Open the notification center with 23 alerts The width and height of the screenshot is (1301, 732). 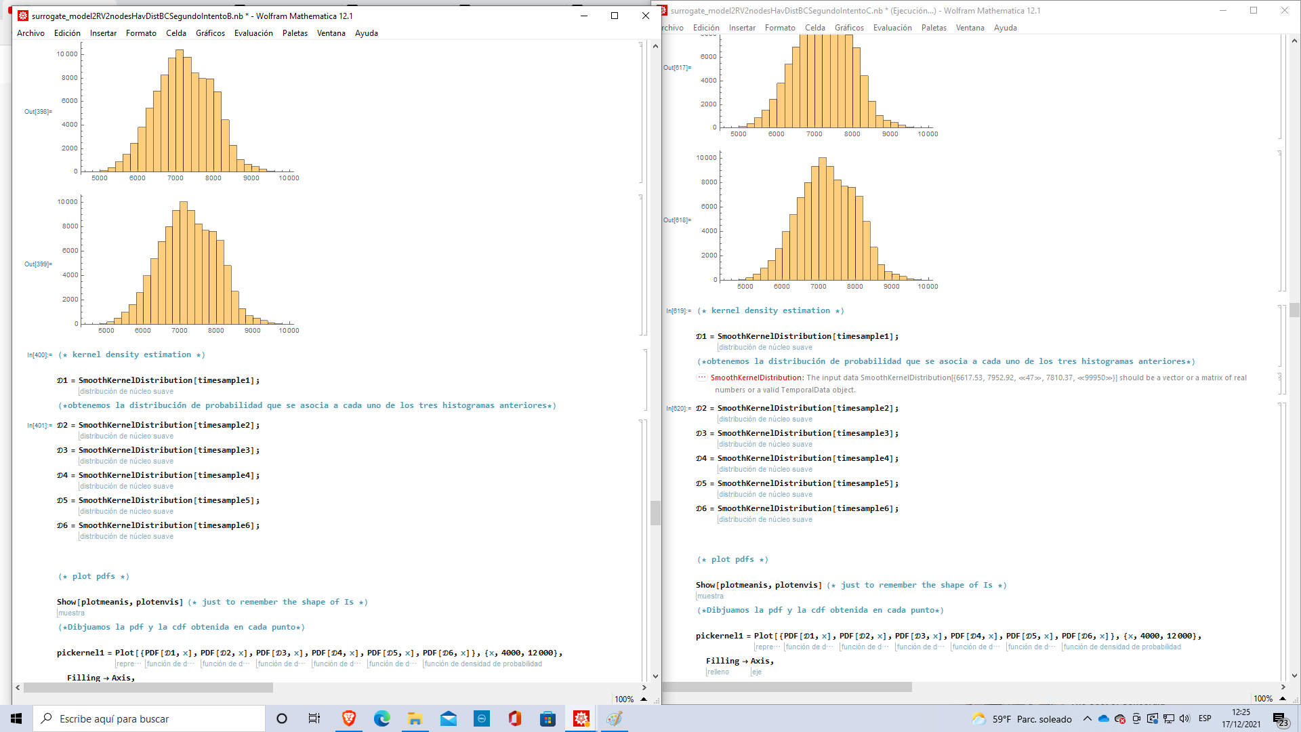coord(1280,719)
